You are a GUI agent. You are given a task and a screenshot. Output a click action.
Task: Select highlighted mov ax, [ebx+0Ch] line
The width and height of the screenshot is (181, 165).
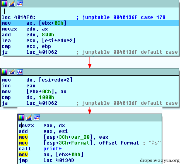pos(90,23)
